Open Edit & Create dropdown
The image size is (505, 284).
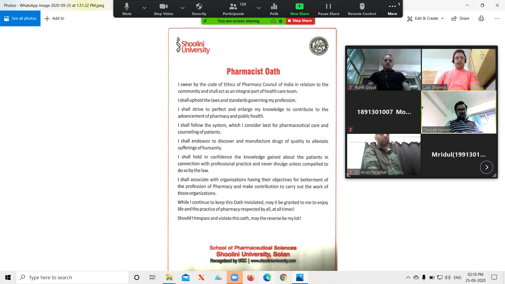point(426,18)
